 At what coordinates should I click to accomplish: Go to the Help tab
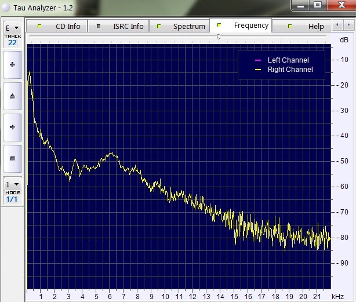[x=308, y=26]
